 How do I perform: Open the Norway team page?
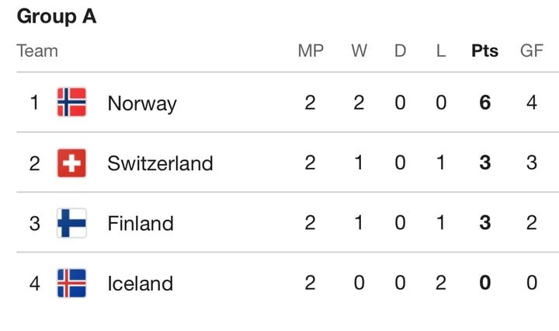[142, 104]
